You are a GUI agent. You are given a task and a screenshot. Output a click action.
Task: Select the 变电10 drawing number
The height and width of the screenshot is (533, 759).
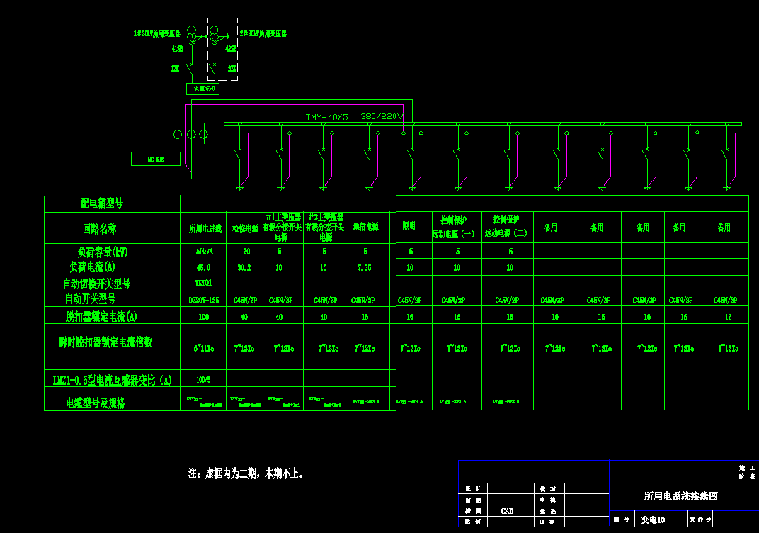point(653,520)
